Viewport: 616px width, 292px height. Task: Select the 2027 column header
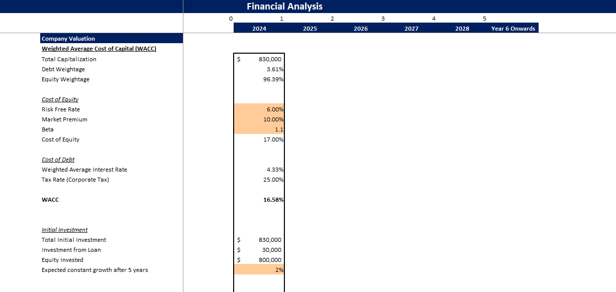411,28
